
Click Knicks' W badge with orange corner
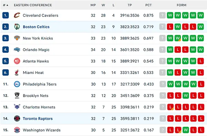click(178, 38)
